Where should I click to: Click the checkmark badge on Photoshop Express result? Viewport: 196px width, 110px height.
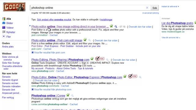(x=133, y=76)
